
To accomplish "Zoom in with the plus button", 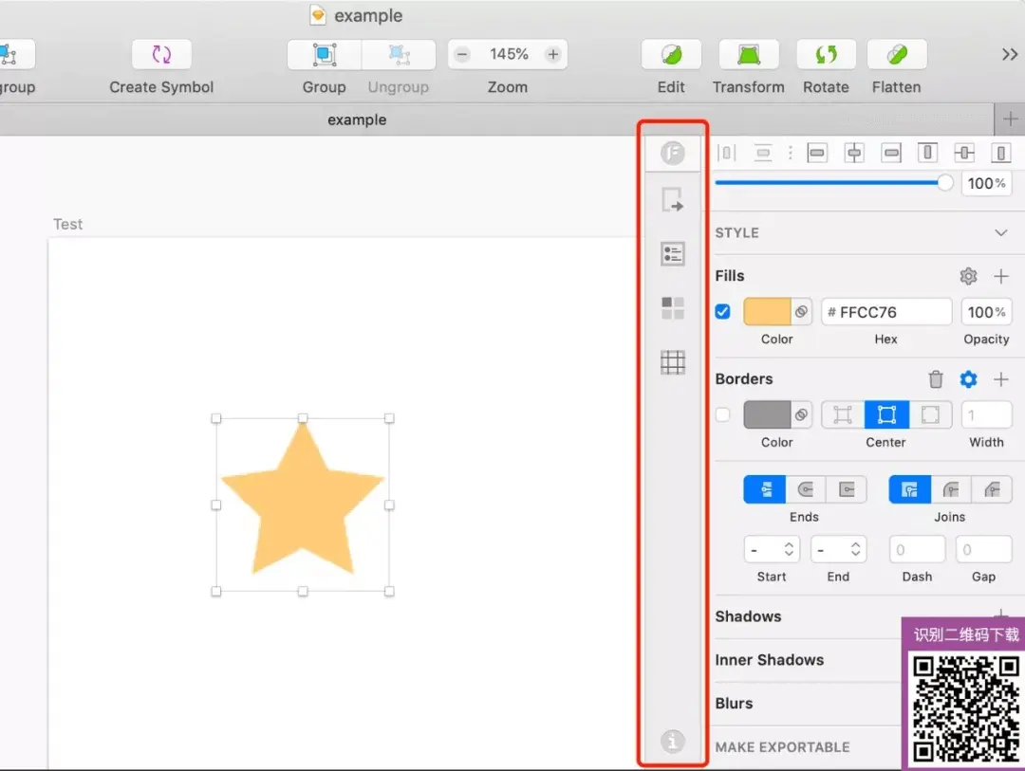I will click(553, 54).
